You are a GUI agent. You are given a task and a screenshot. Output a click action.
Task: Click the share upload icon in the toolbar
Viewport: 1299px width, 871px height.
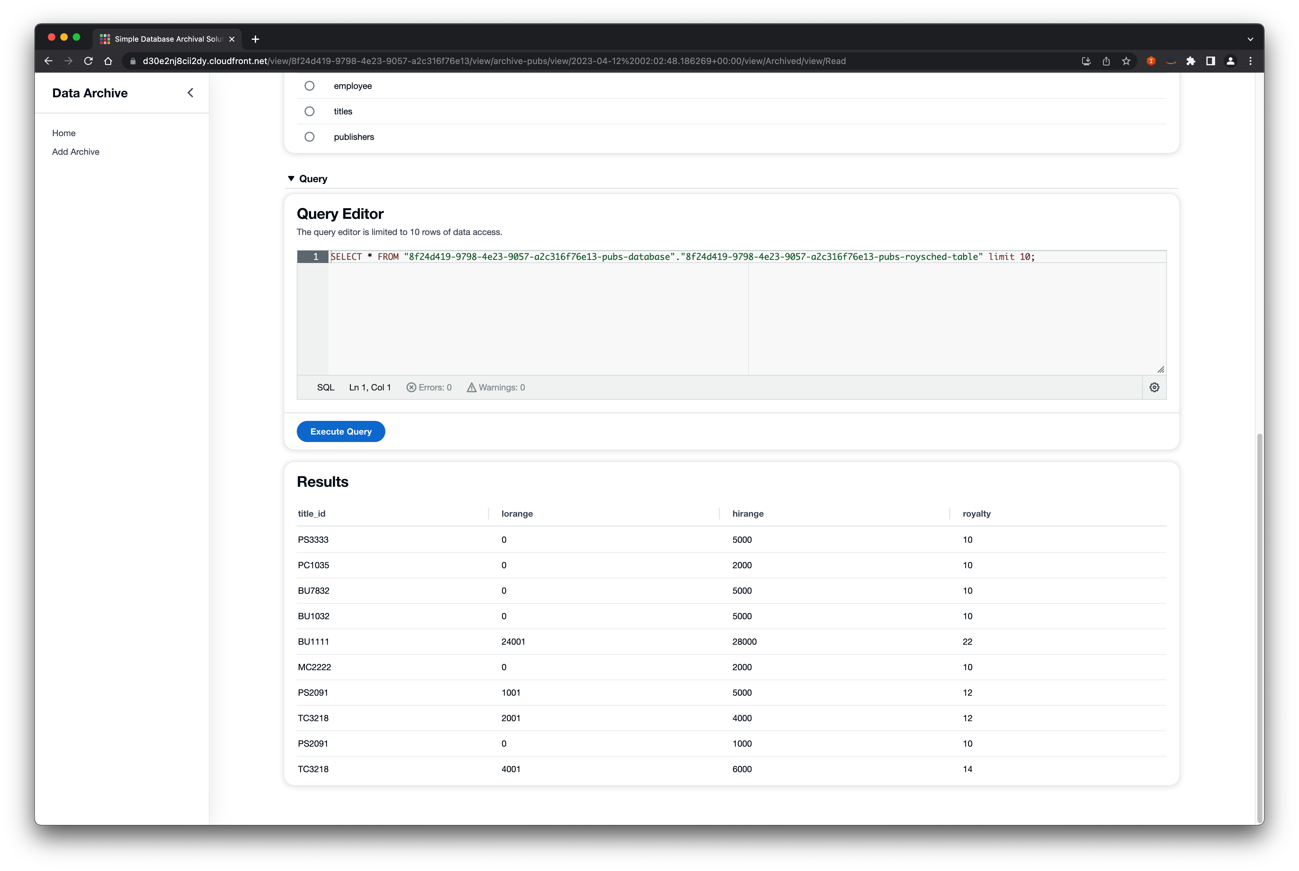(1106, 61)
